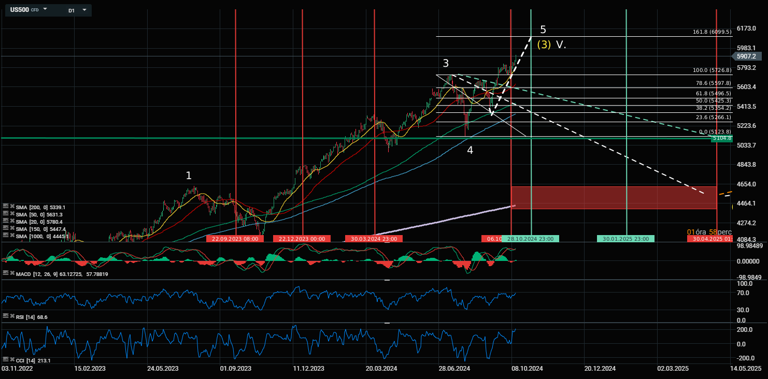Open the US500 symbol dropdown arrow
Screen dimensions: 768x379
point(45,10)
